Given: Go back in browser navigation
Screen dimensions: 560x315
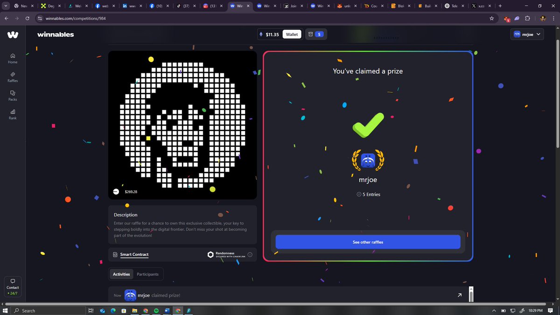Looking at the screenshot, I should coord(7,18).
